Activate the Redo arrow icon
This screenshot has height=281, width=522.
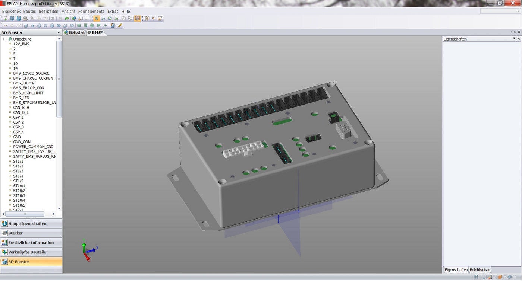coord(67,18)
